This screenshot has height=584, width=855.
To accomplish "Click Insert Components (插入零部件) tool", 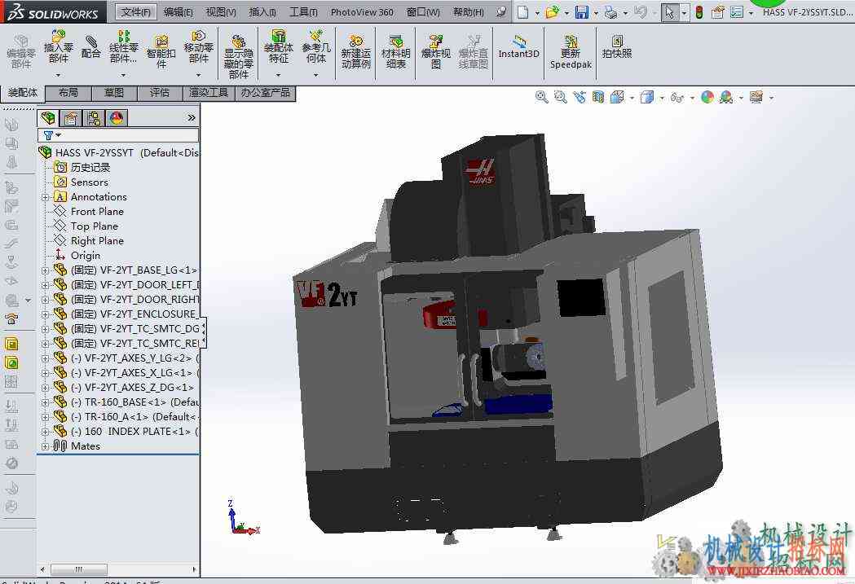I will click(59, 48).
